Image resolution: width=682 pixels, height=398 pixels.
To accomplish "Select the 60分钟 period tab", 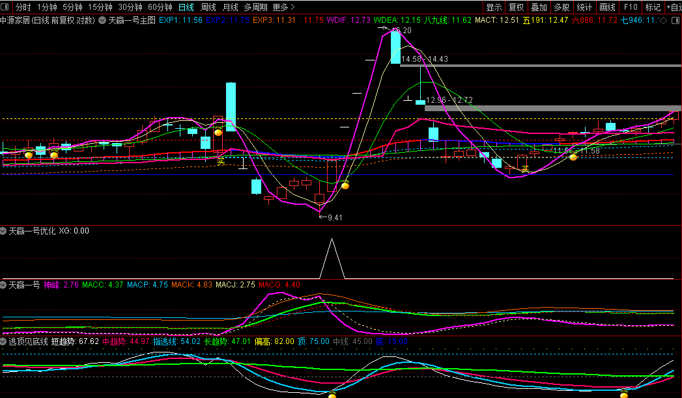I will click(x=160, y=7).
